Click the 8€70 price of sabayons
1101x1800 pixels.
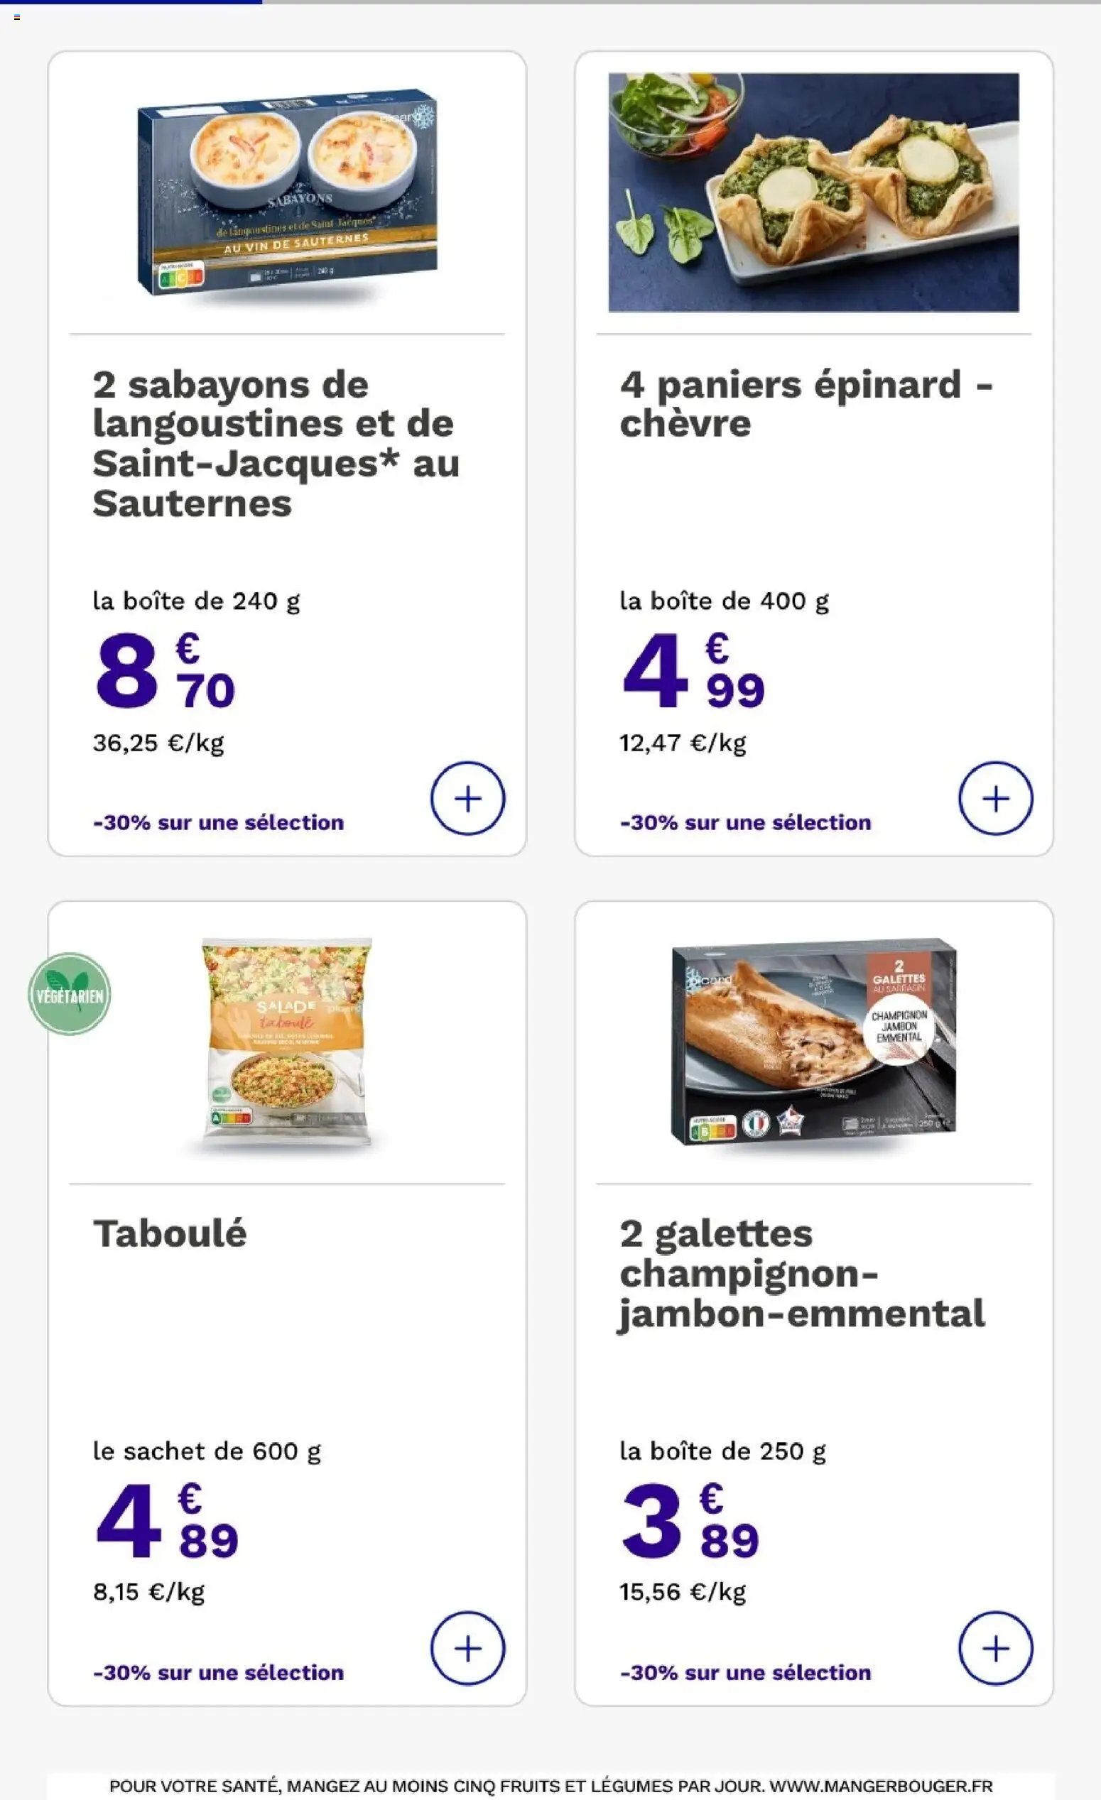165,670
